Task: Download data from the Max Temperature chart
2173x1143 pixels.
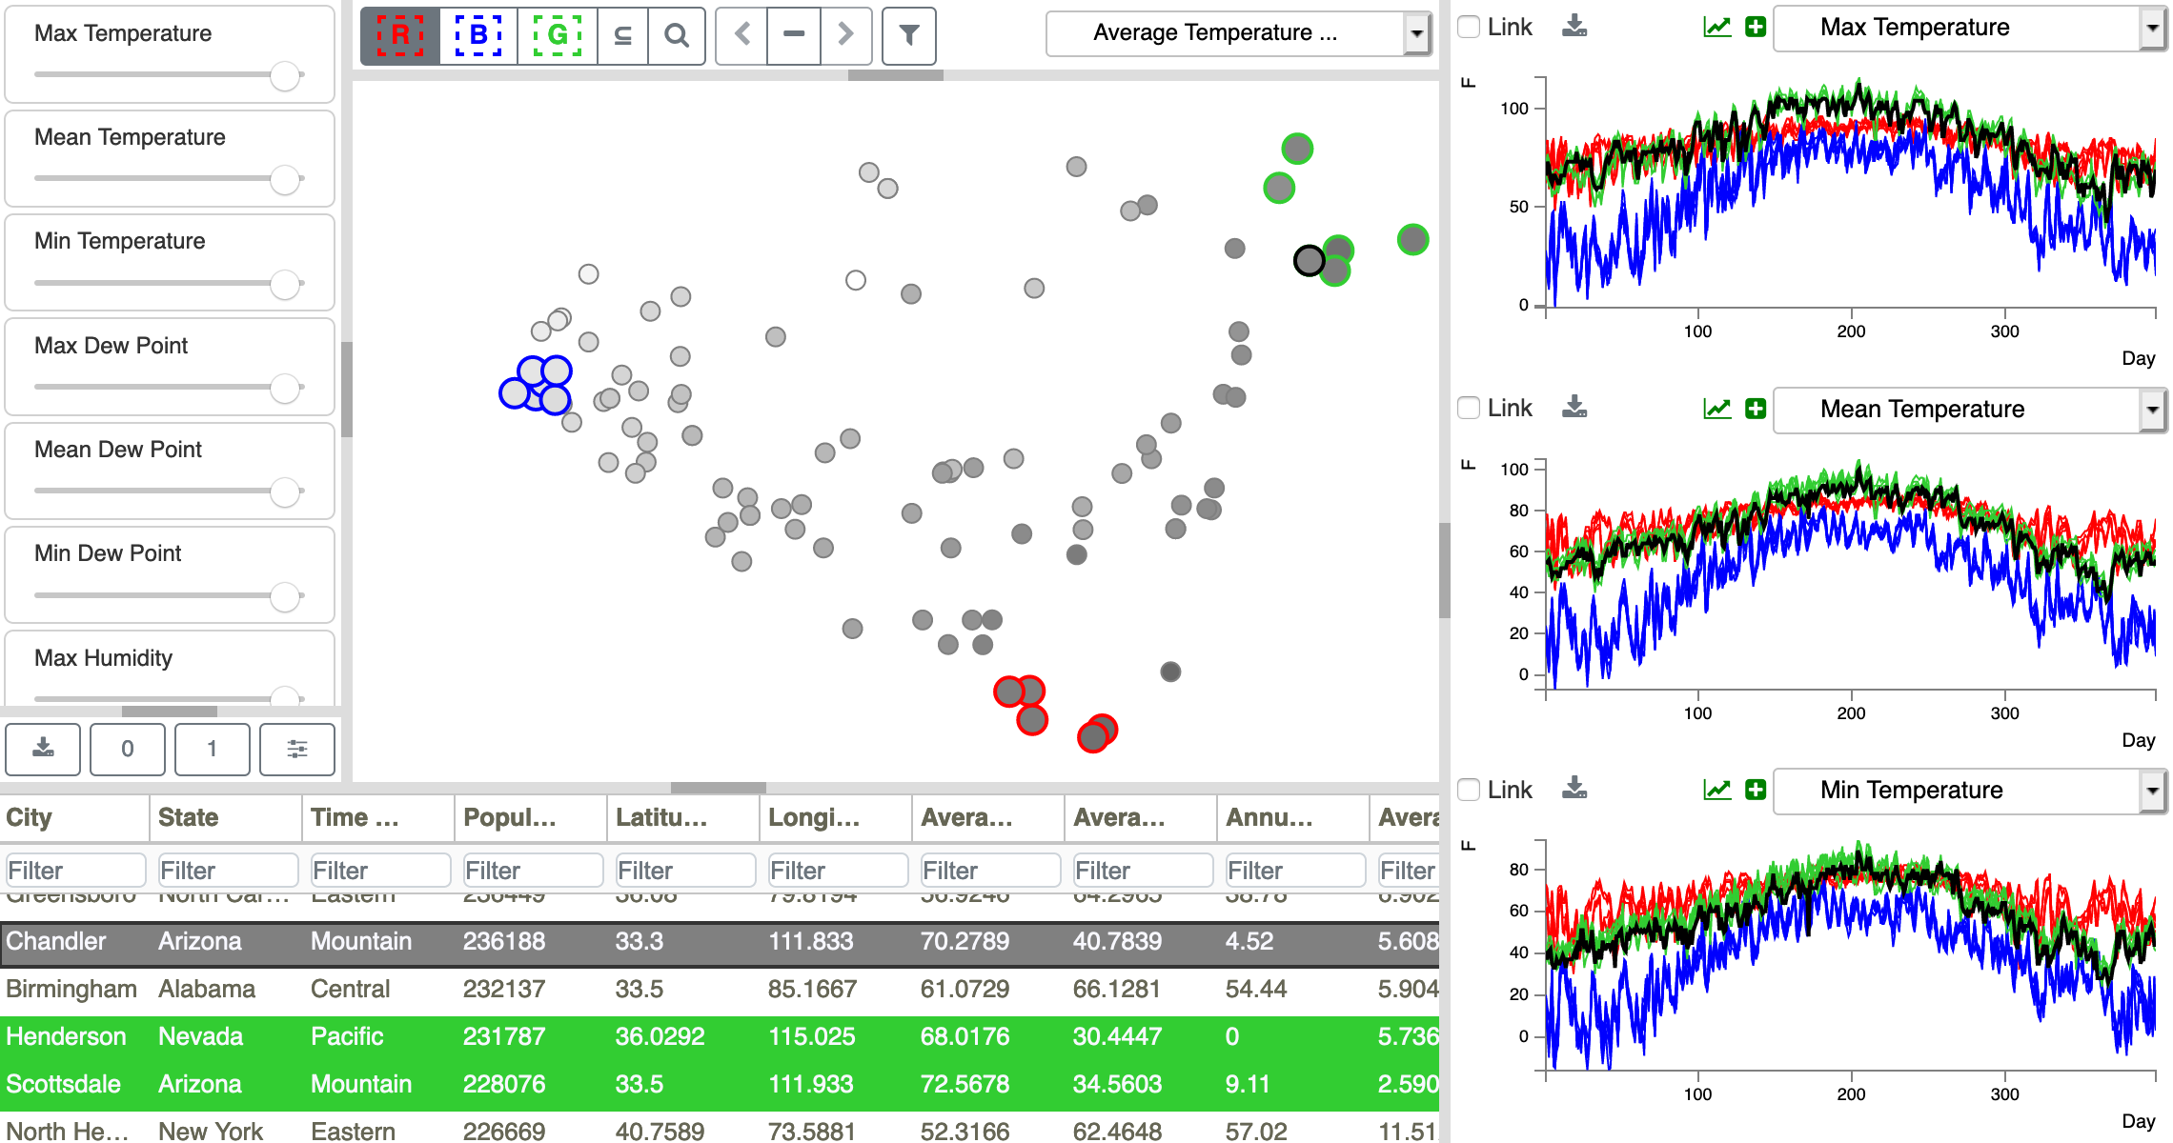Action: [x=1574, y=27]
